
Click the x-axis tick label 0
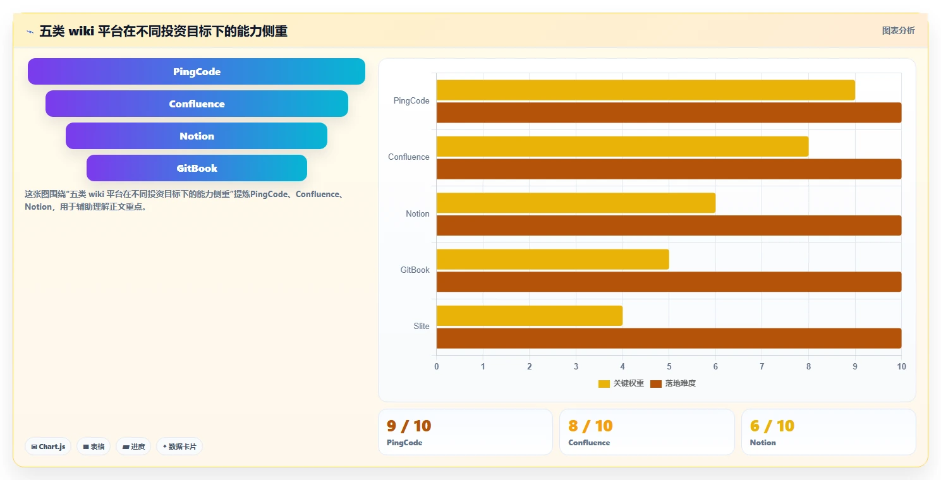(436, 367)
